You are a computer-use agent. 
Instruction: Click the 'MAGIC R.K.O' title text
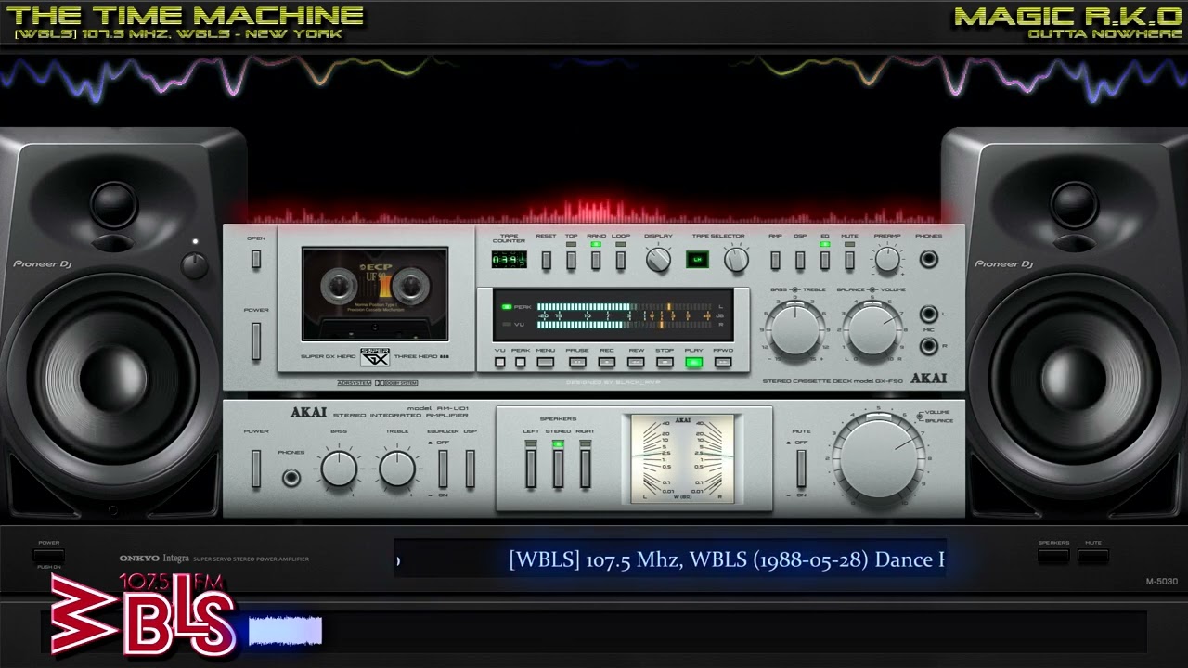(1067, 16)
